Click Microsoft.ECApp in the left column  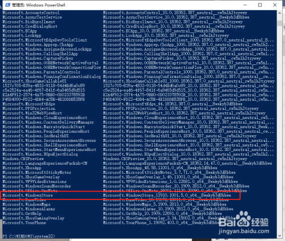pos(19,31)
